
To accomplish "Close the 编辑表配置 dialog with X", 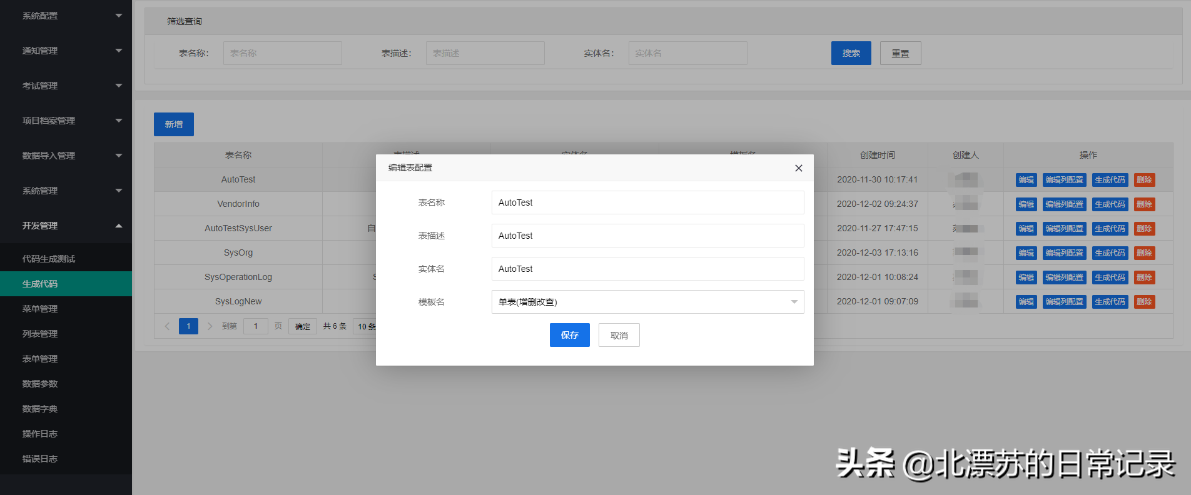I will [x=798, y=168].
